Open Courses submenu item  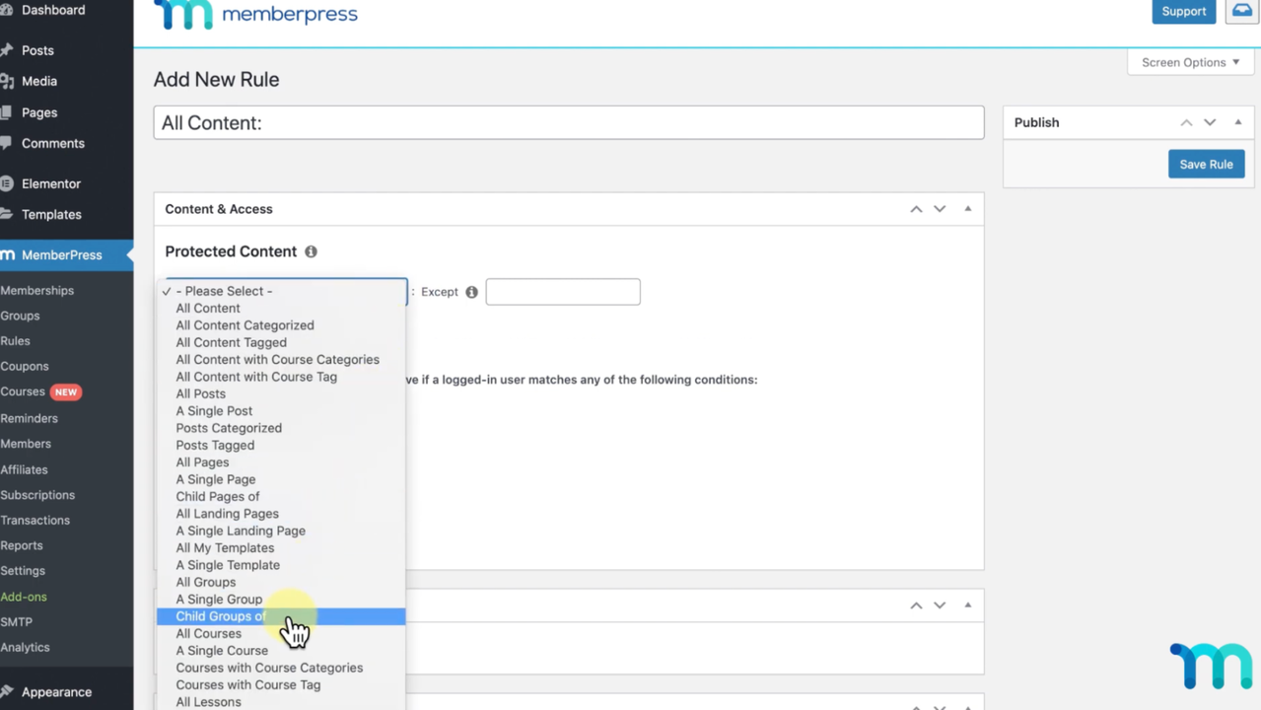(x=23, y=391)
